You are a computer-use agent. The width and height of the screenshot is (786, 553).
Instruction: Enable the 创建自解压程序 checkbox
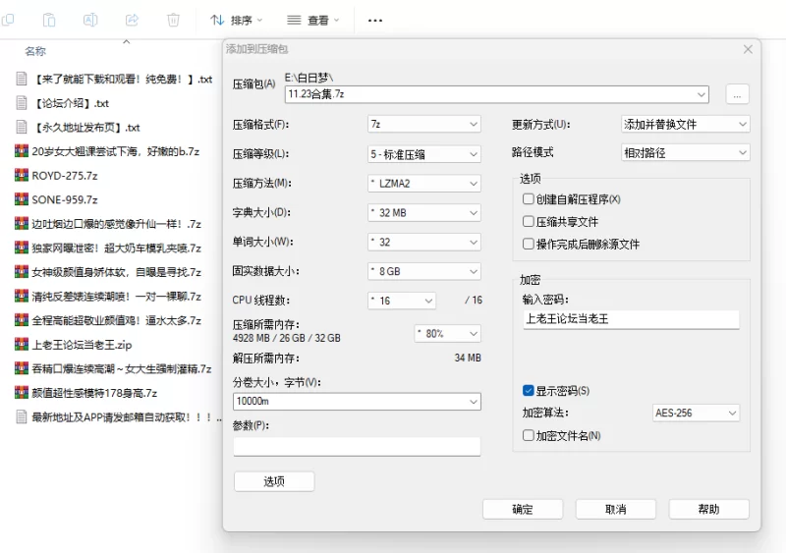click(x=529, y=199)
